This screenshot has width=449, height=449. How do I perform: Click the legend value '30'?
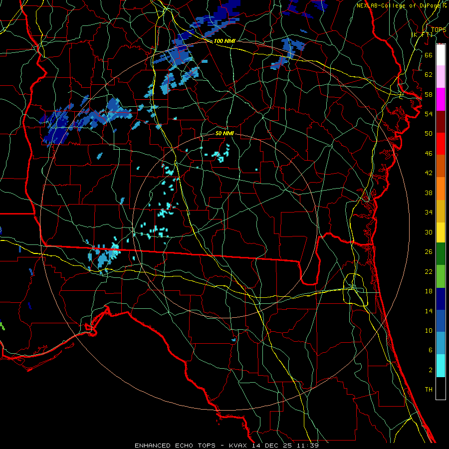[429, 232]
